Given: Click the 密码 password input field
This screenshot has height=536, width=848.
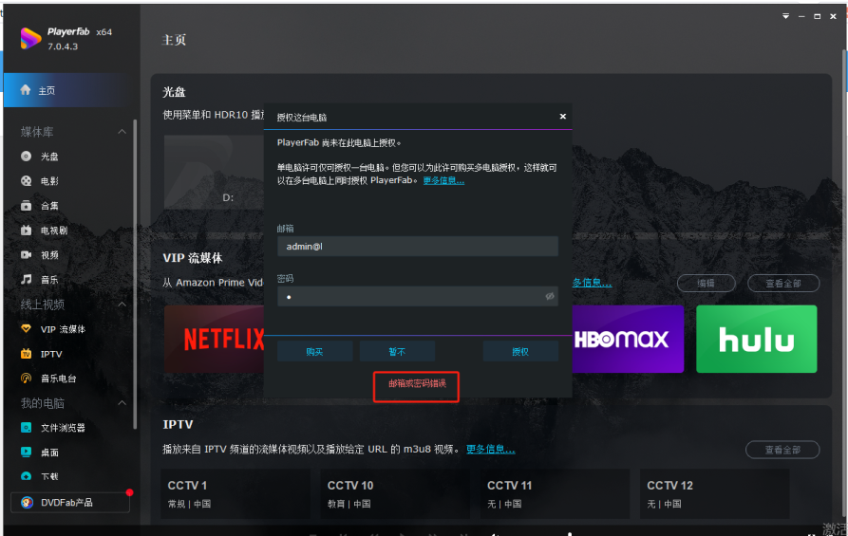Looking at the screenshot, I should point(418,296).
